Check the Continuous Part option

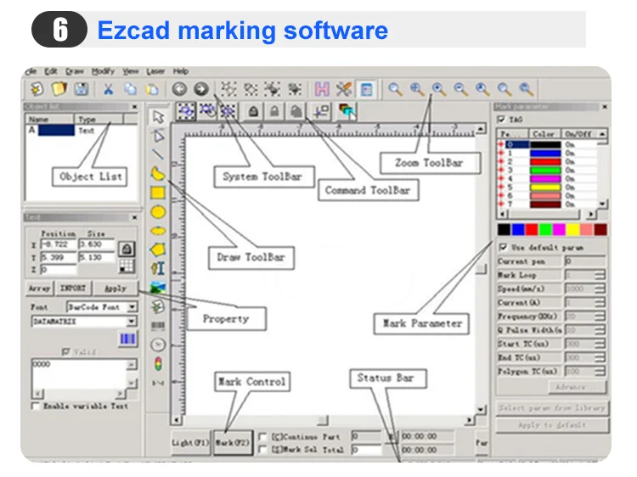(x=262, y=437)
